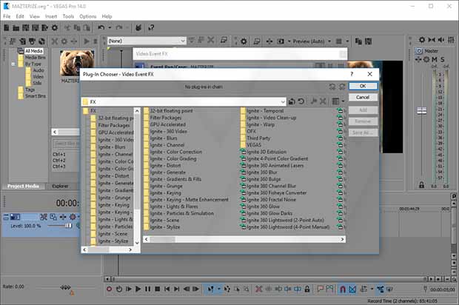The image size is (459, 305).
Task: Click the refresh icon in Plug-In Chooser
Action: point(301,101)
